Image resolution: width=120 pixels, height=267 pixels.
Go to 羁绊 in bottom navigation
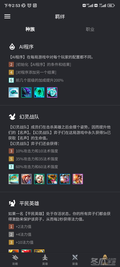105,260
